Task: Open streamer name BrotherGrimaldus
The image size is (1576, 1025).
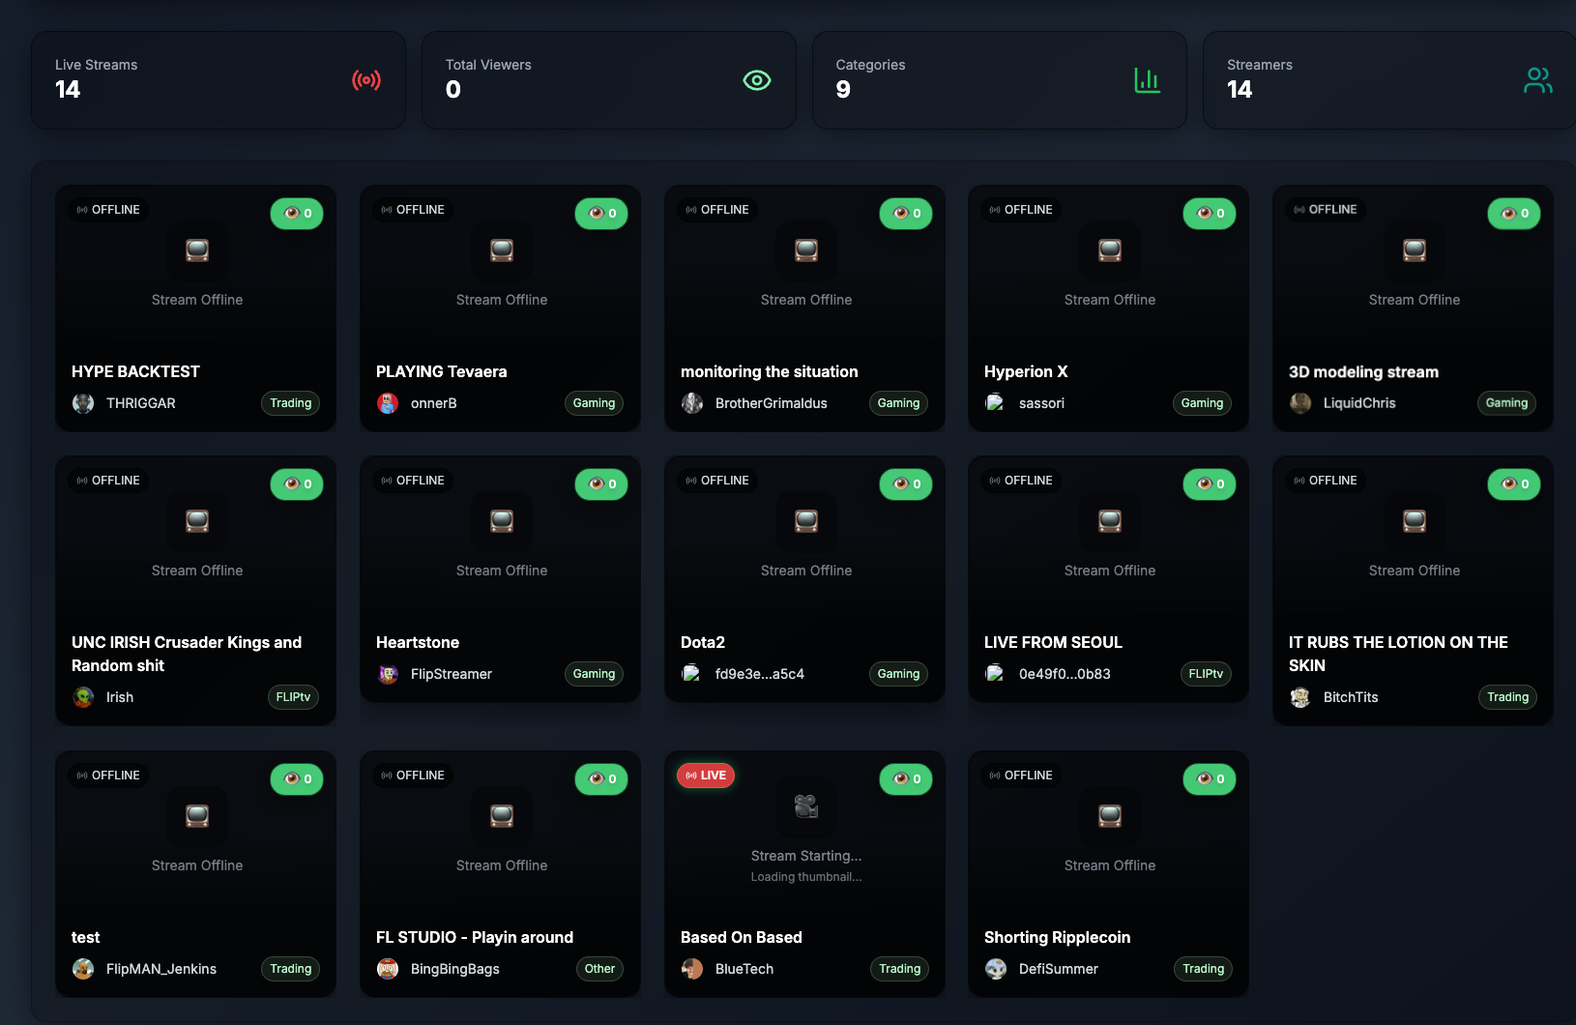Action: coord(771,403)
